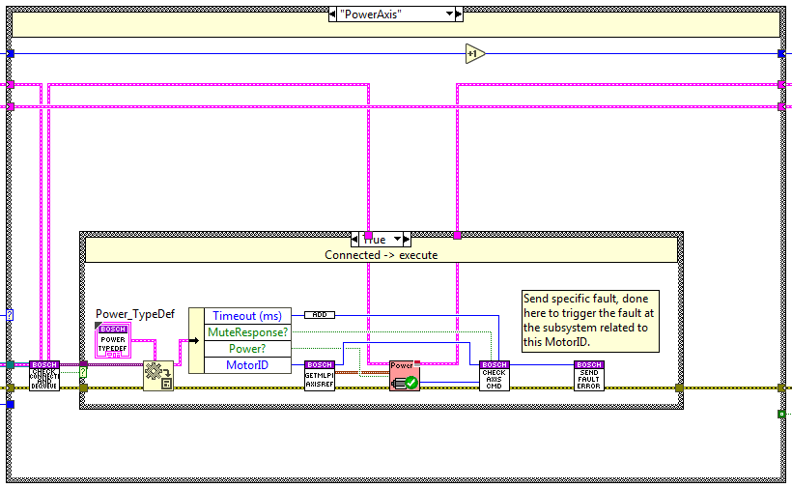
Task: Select the Bosch GetMLPI AxisRef VI
Action: [320, 375]
